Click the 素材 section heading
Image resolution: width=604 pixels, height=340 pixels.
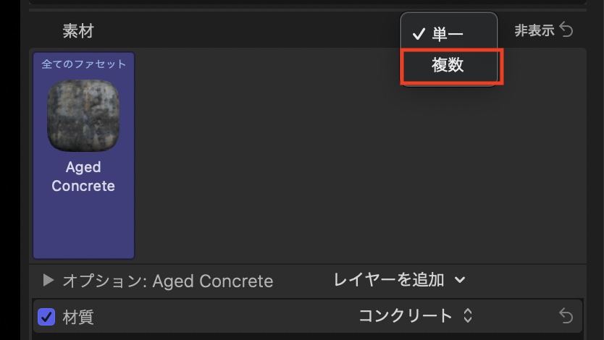[x=77, y=31]
